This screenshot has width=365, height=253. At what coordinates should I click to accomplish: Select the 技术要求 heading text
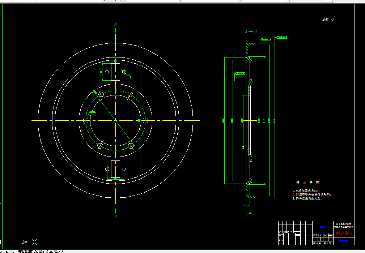coord(307,183)
